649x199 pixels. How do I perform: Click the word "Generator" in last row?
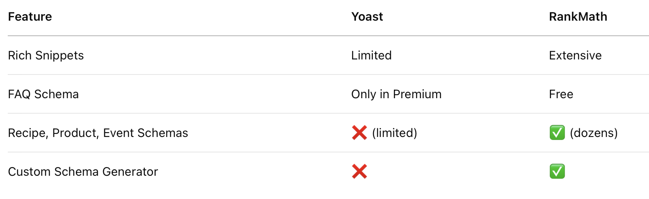[130, 172]
